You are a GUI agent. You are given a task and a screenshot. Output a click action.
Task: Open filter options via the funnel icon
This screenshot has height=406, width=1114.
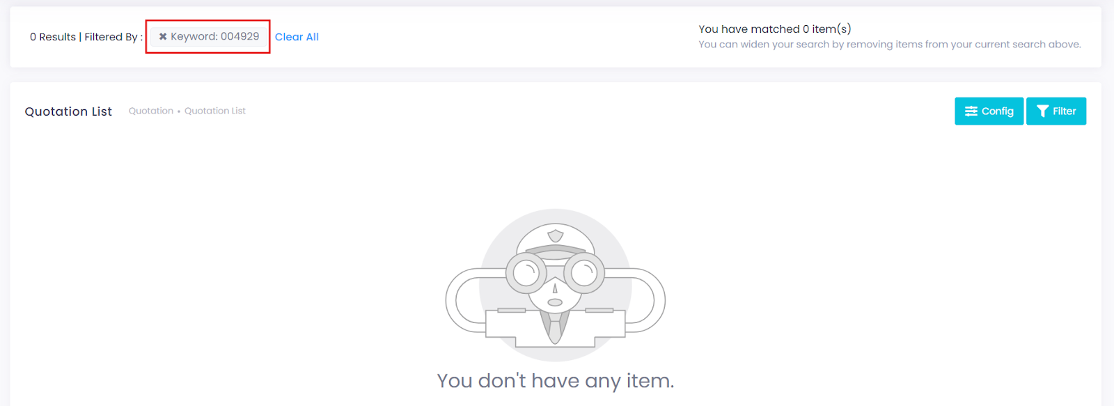[x=1042, y=111]
